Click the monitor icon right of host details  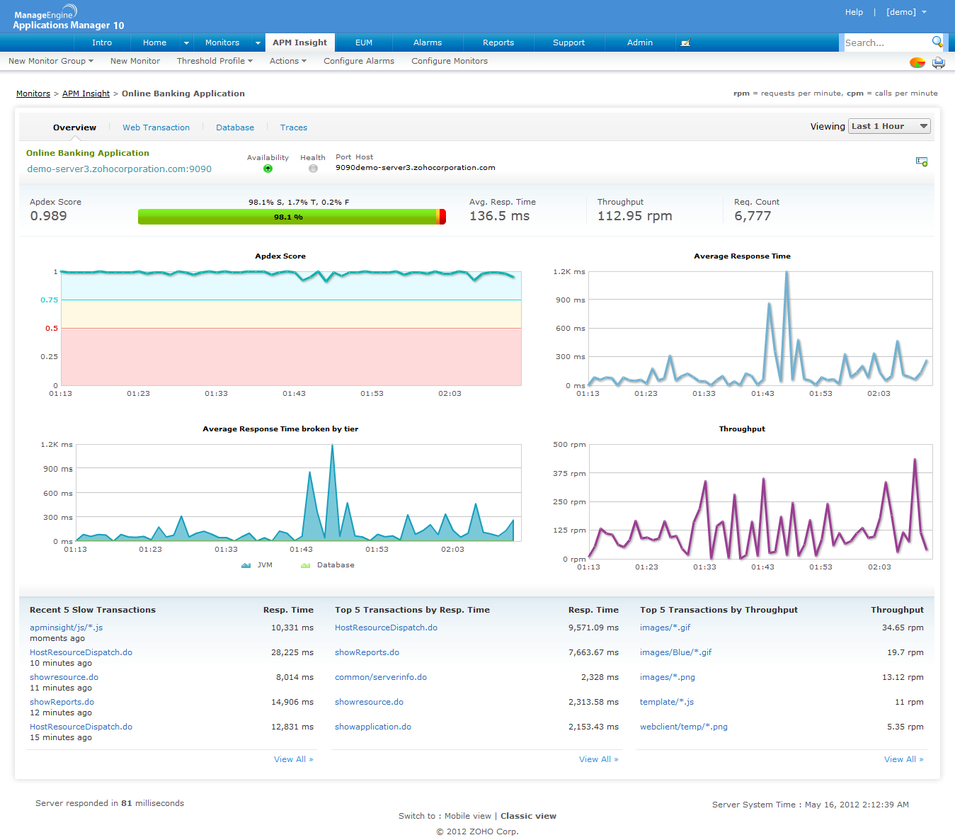pyautogui.click(x=921, y=161)
